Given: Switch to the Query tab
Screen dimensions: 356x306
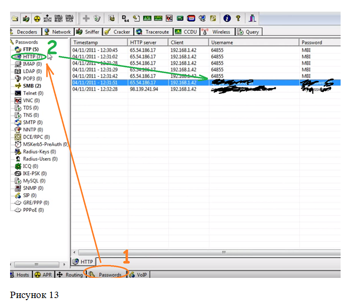Looking at the screenshot, I should (249, 32).
